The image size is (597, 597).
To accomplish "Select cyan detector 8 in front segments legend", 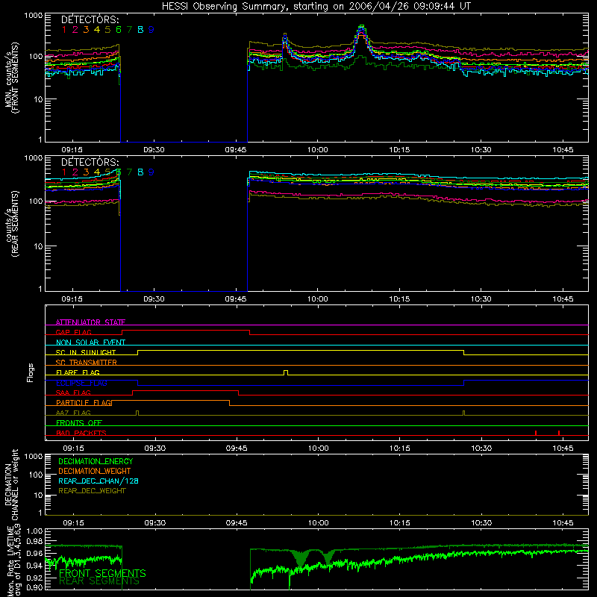I will [x=140, y=30].
